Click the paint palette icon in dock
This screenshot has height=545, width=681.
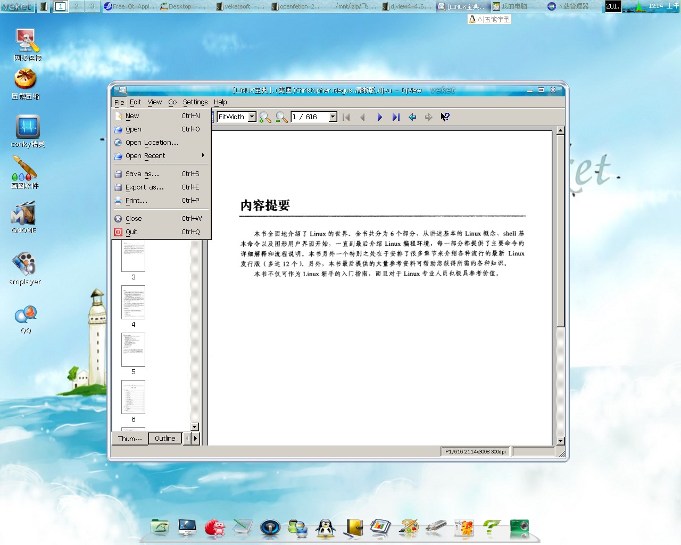(409, 528)
